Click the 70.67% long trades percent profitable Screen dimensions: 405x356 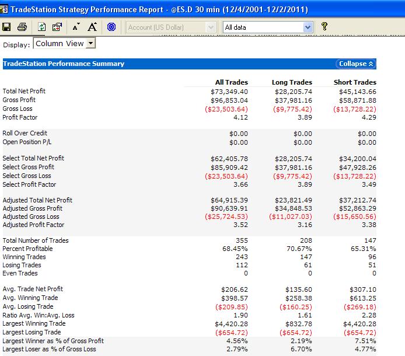pyautogui.click(x=299, y=249)
